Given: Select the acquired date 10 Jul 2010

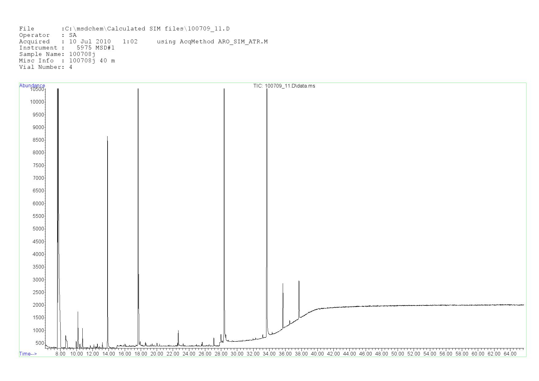Looking at the screenshot, I should click(x=90, y=41).
